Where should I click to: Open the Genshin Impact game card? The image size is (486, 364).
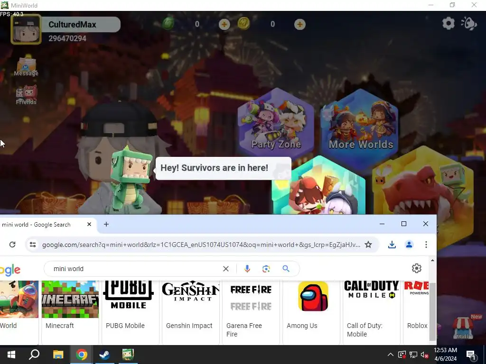(x=191, y=312)
